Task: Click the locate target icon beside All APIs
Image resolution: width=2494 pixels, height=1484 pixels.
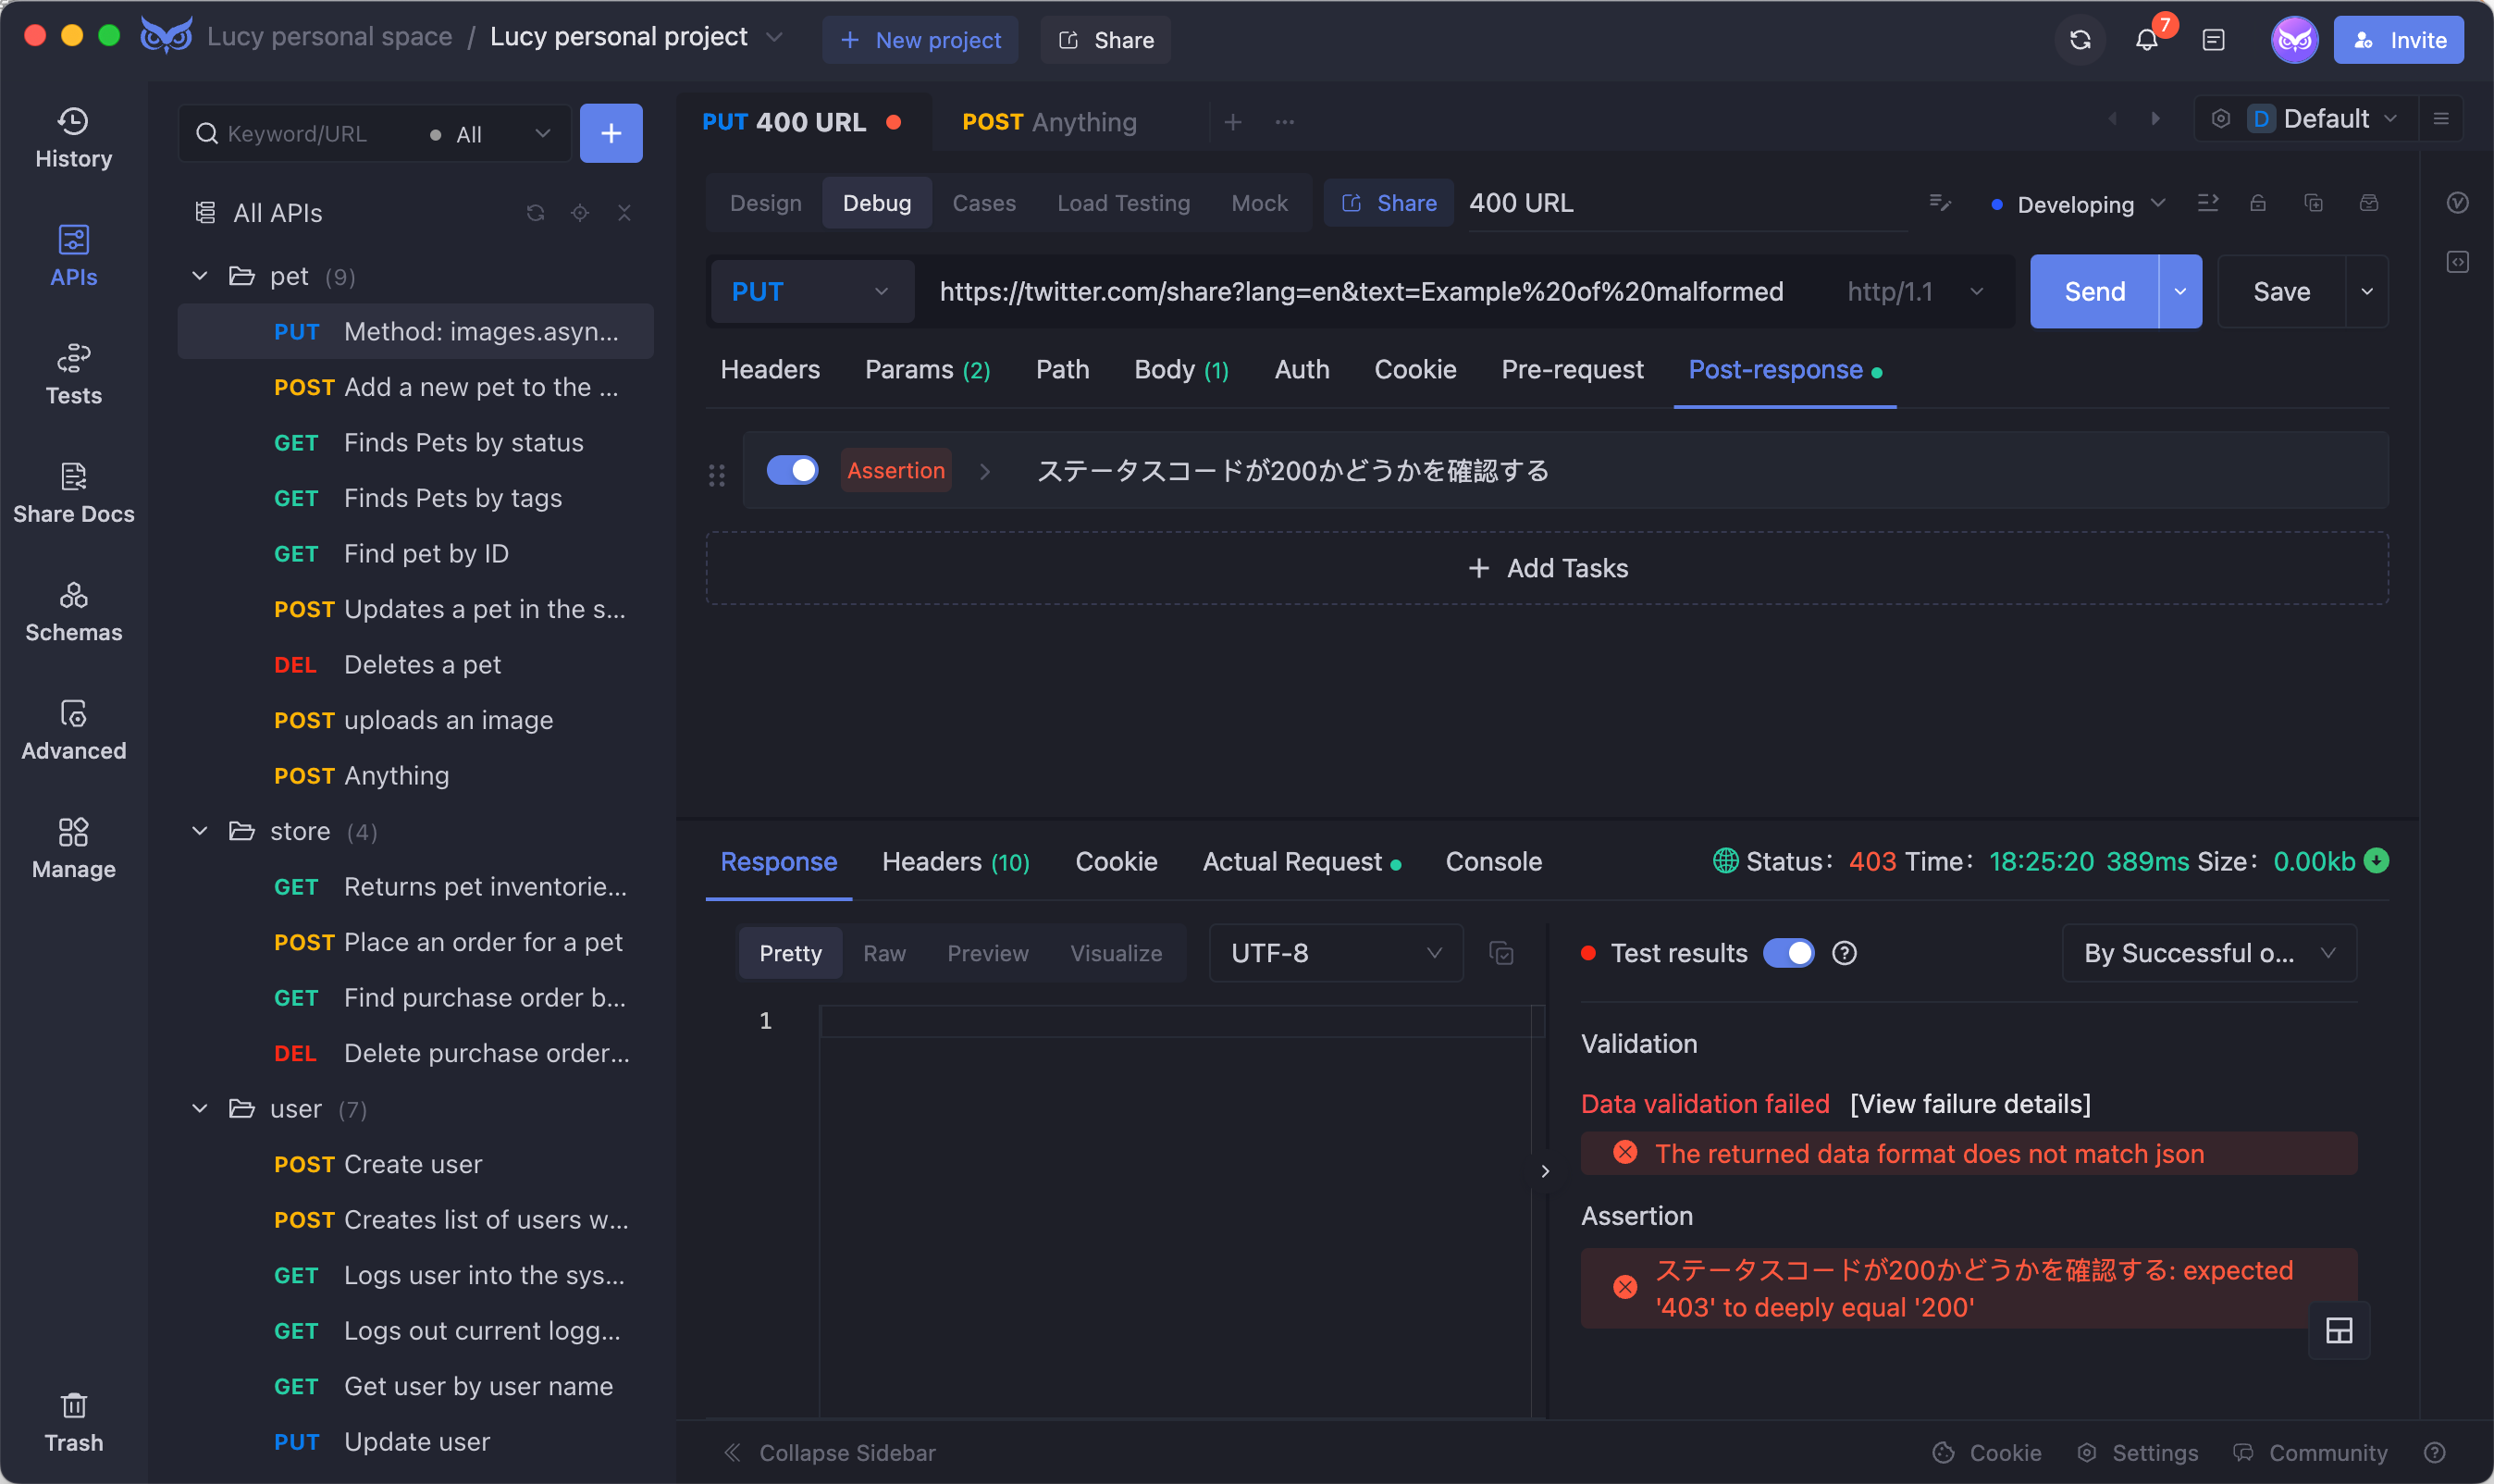Action: 580,213
